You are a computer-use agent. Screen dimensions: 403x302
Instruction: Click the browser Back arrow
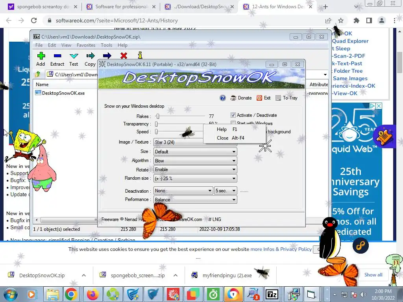pos(9,20)
